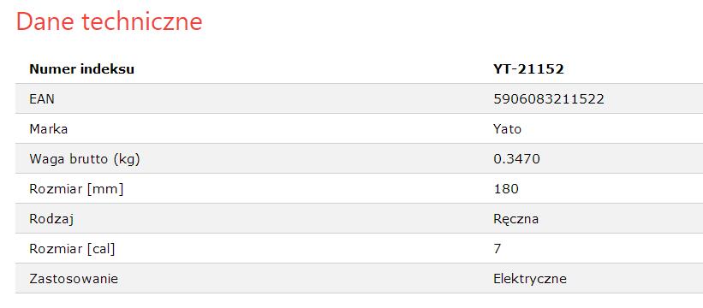Click the Ręczna type value

coord(515,219)
